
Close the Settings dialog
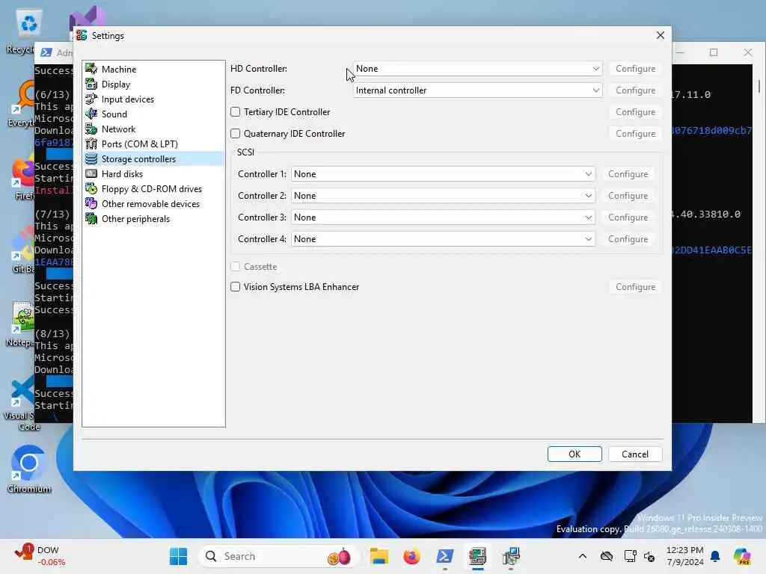(661, 35)
